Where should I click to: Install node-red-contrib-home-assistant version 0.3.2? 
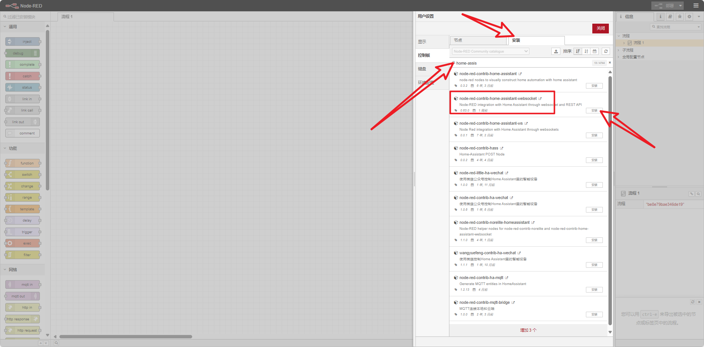tap(594, 86)
